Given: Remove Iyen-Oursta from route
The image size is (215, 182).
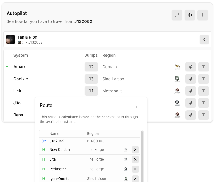Looking at the screenshot, I should tap(135, 179).
